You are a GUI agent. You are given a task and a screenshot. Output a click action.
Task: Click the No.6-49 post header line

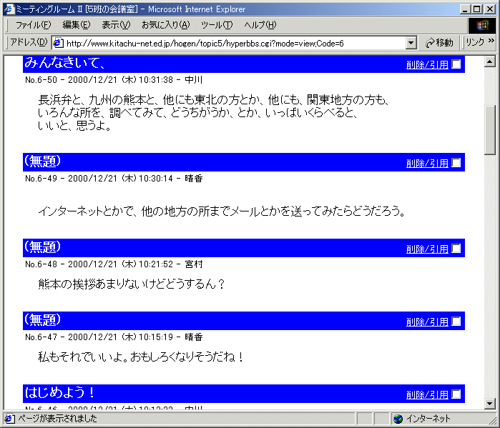point(114,179)
